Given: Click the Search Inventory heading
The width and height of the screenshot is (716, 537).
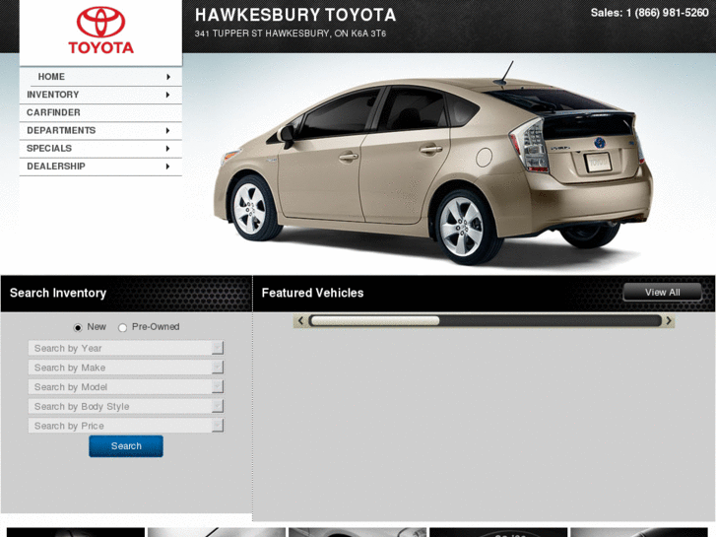Looking at the screenshot, I should tap(58, 293).
